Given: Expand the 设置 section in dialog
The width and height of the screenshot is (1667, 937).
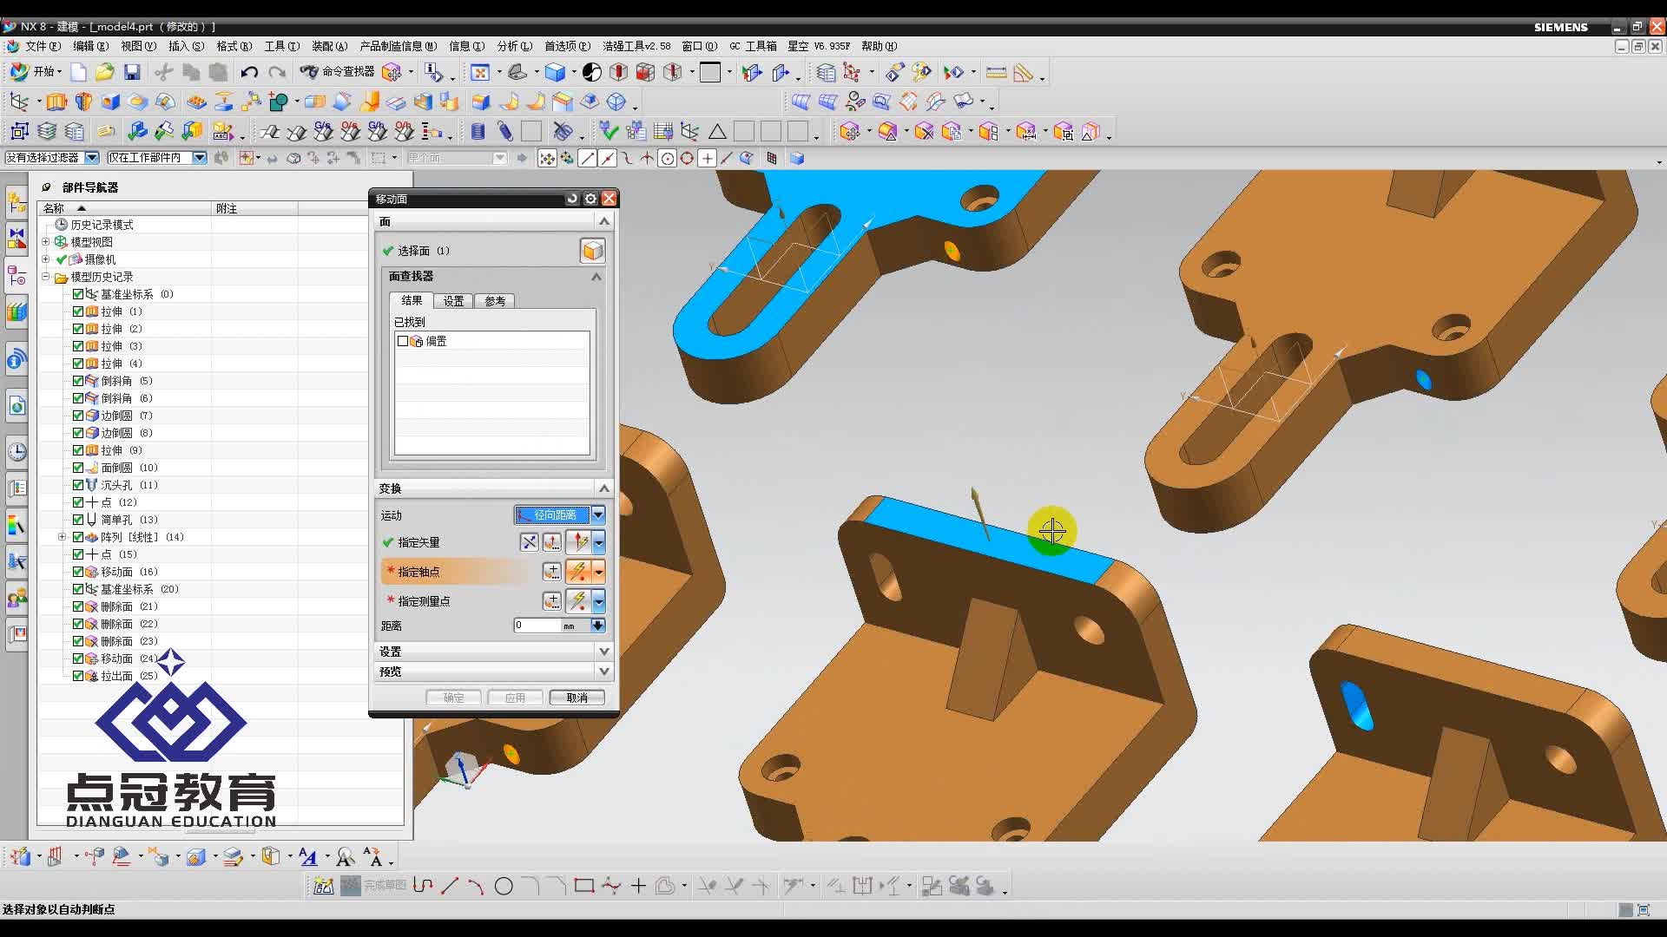Looking at the screenshot, I should [603, 652].
